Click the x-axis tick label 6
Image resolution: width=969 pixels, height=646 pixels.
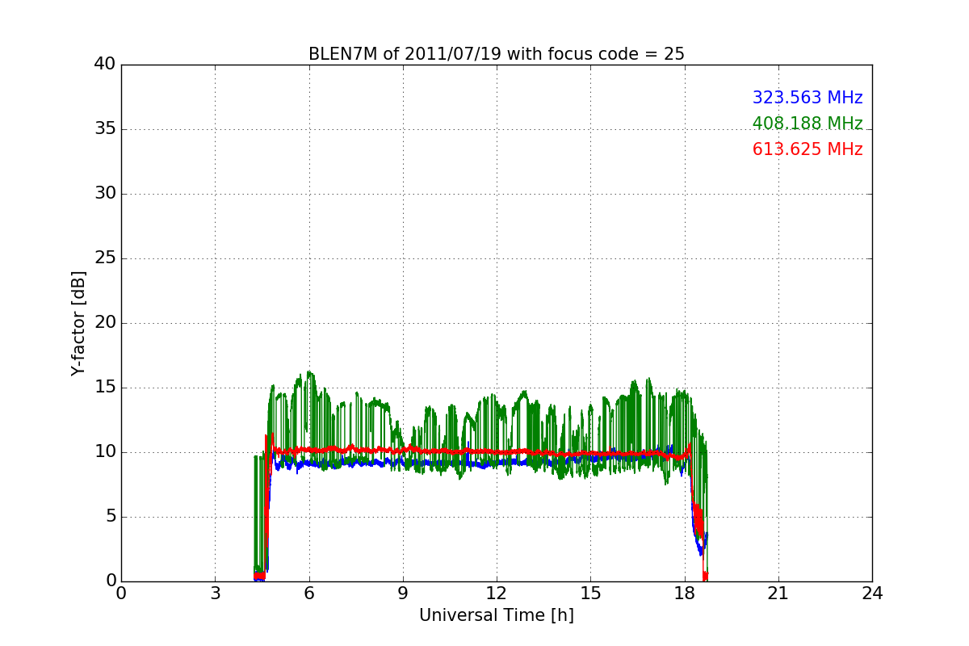308,594
